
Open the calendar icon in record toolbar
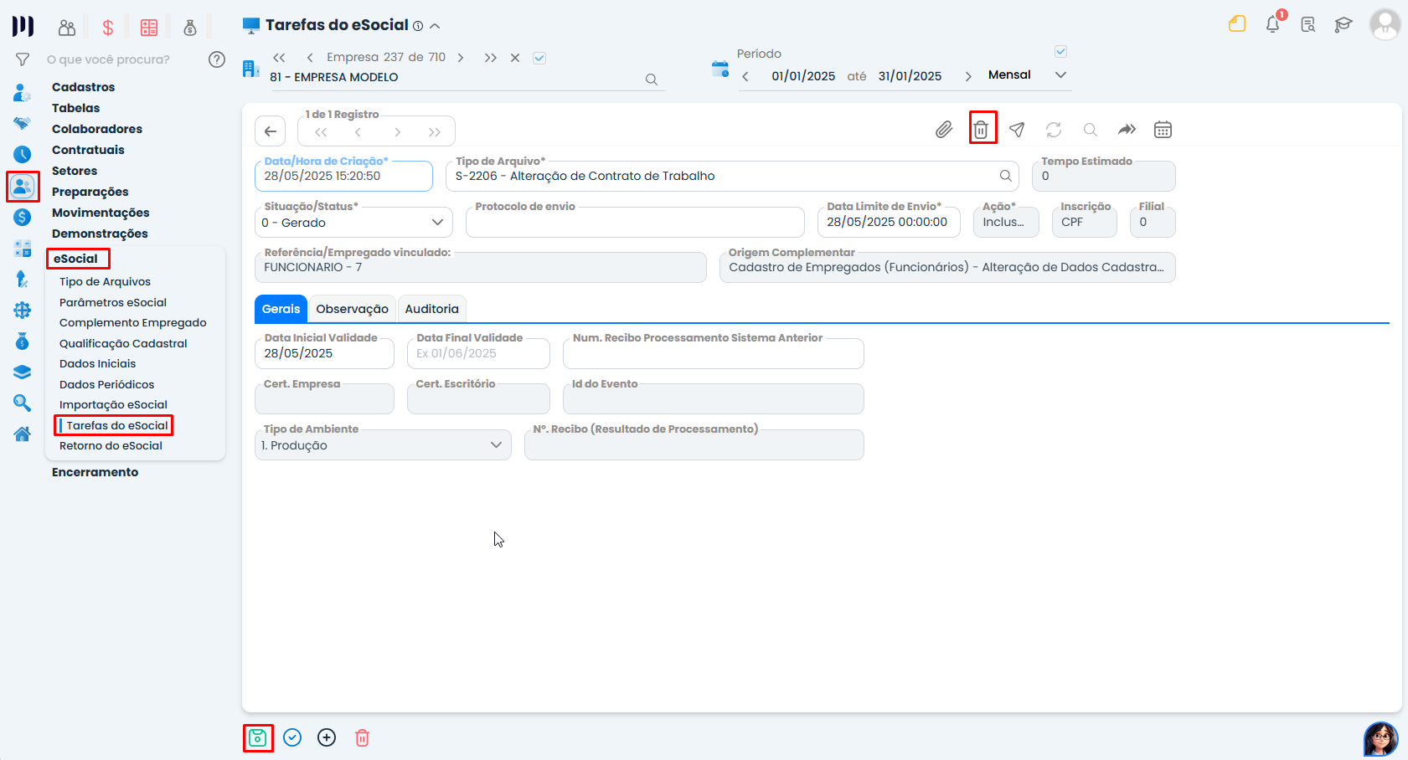click(x=1163, y=130)
